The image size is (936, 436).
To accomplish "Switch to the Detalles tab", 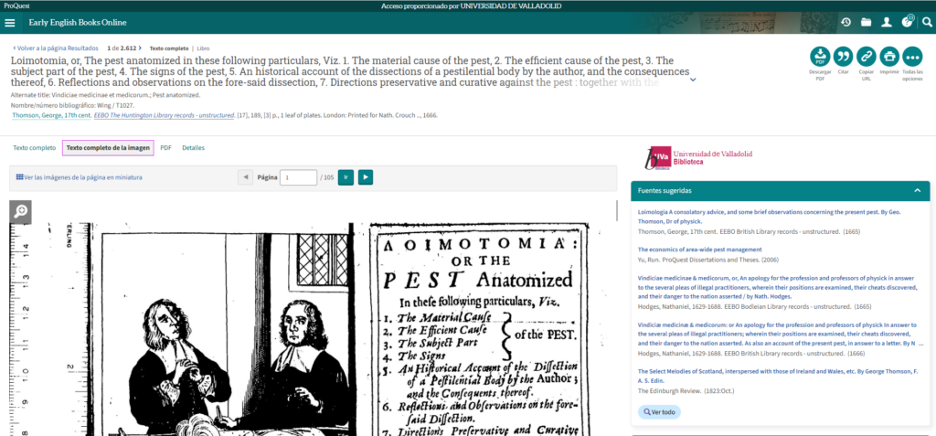I will [193, 147].
